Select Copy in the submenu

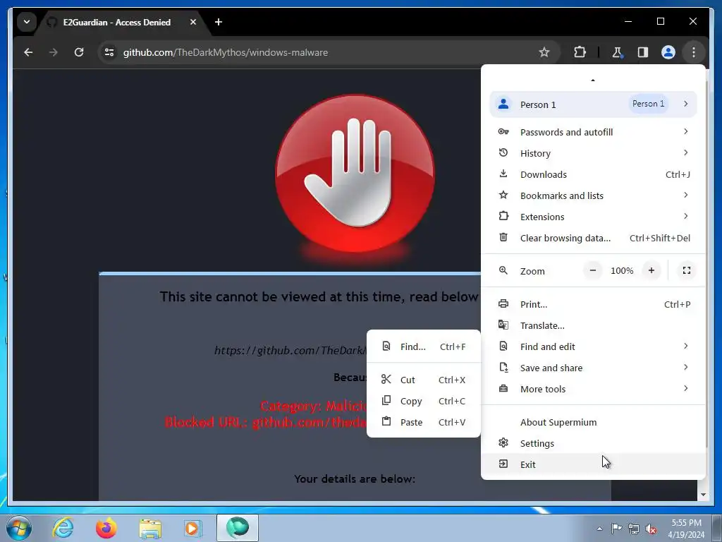[x=424, y=402]
